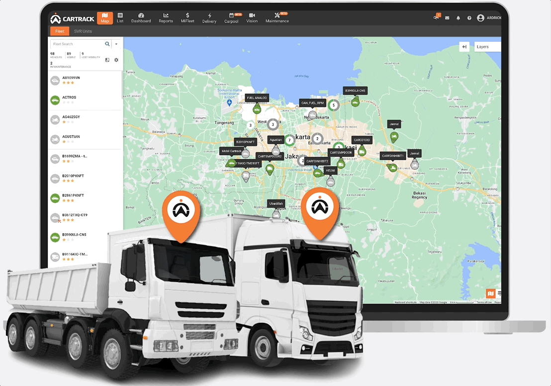
Task: Select vehicle B2861PKNFT in fleet list
Action: pos(86,198)
